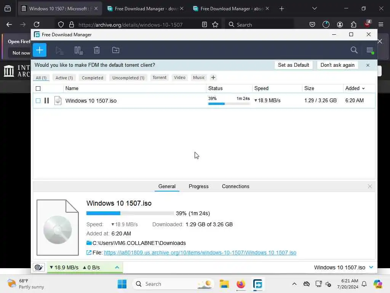Click the external link icon beside File:
Screen dimensions: 390x293
pyautogui.click(x=89, y=253)
